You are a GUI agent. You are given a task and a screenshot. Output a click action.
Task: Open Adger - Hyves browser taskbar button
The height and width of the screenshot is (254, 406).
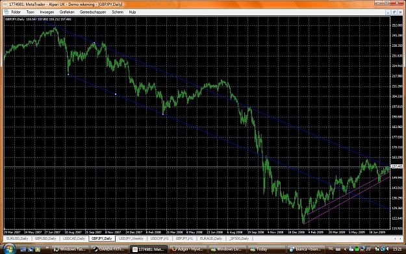[188, 249]
